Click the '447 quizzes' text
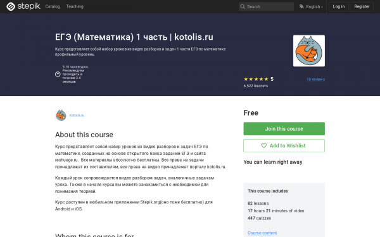This screenshot has width=380, height=237. [x=259, y=218]
